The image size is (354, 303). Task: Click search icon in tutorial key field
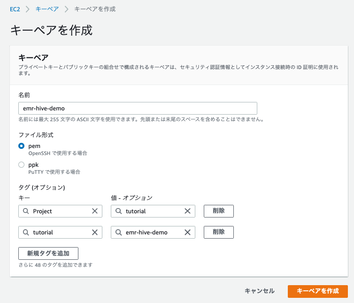26,232
